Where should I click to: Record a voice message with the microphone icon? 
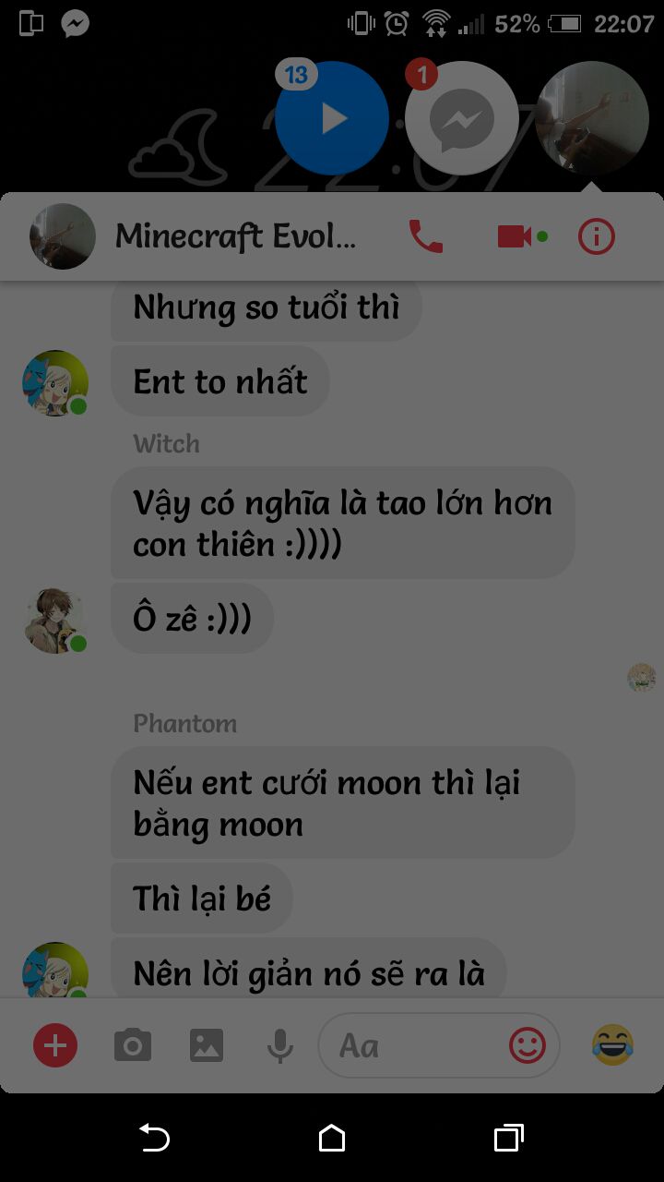[x=280, y=1046]
